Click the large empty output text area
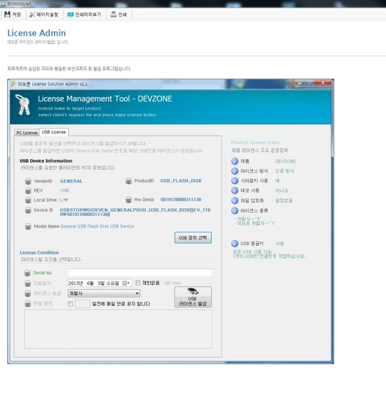Image resolution: width=386 pixels, height=395 pixels. pyautogui.click(x=118, y=329)
